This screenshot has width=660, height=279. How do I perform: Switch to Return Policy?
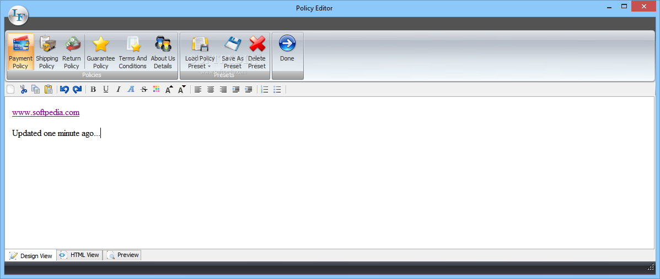pyautogui.click(x=72, y=52)
